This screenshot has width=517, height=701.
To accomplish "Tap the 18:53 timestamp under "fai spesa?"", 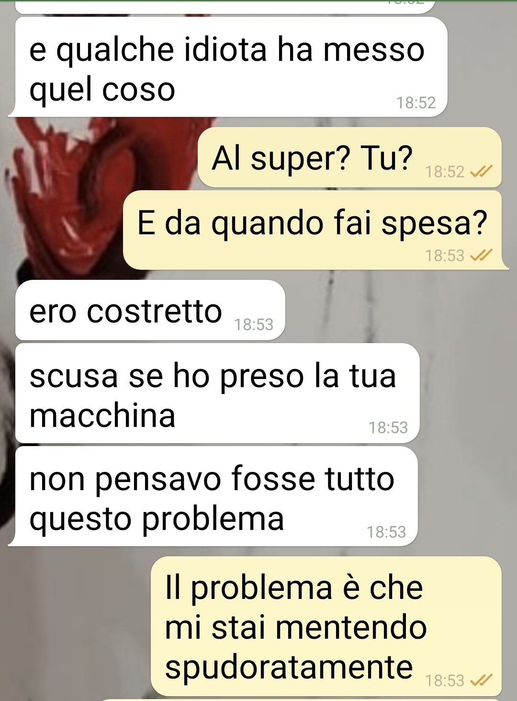I will coord(445,256).
